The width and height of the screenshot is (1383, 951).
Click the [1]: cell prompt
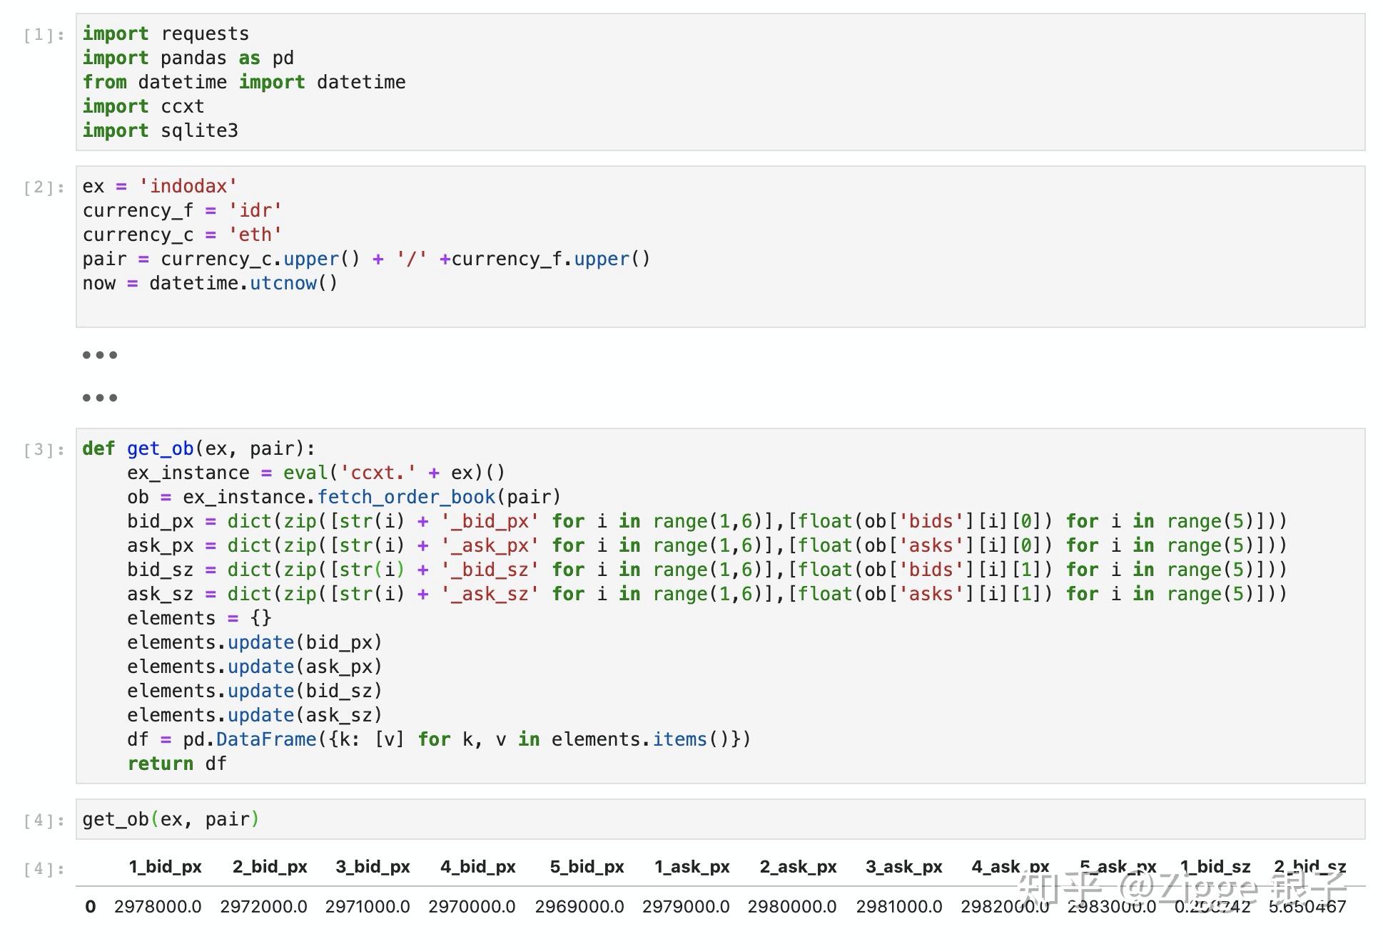[x=44, y=35]
